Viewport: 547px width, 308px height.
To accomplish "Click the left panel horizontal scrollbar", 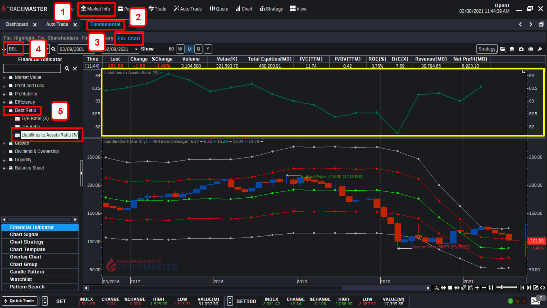I will point(40,220).
